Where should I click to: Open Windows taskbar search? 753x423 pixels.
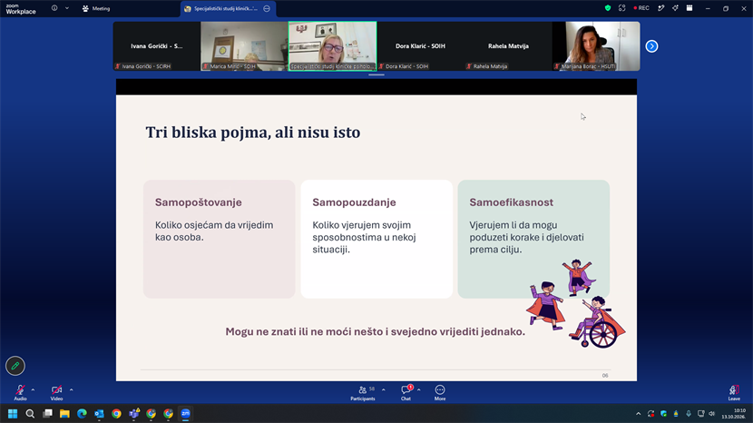coord(30,413)
